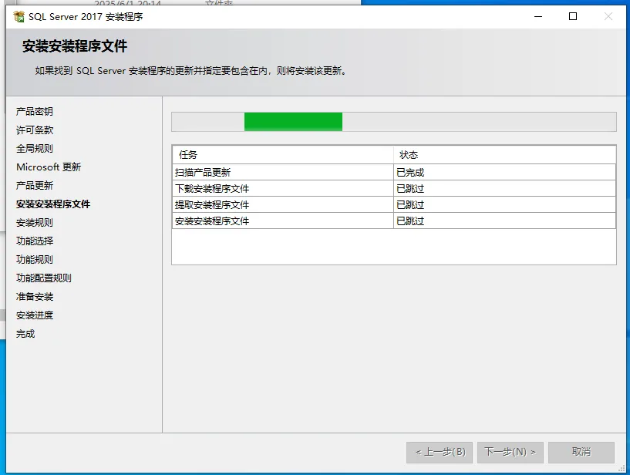
Task: Minimize the SQL Server 2017 setup window
Action: tap(538, 16)
